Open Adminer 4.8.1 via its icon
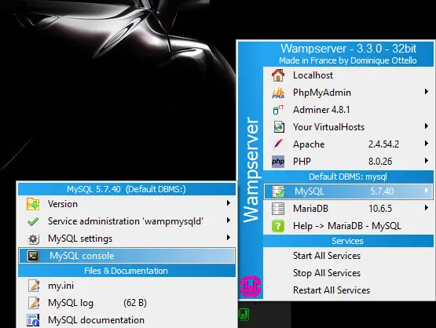Screen dimensions: 436x328 coord(278,110)
